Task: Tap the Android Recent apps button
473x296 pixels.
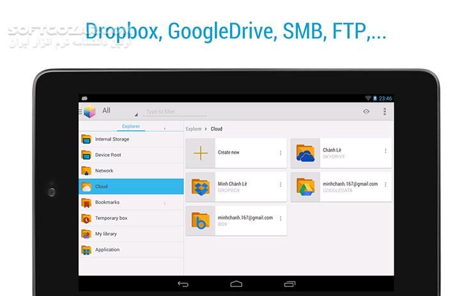Action: tap(290, 284)
